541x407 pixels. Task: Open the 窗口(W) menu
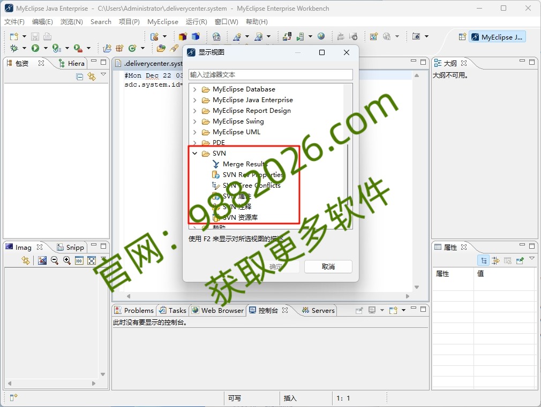(227, 22)
